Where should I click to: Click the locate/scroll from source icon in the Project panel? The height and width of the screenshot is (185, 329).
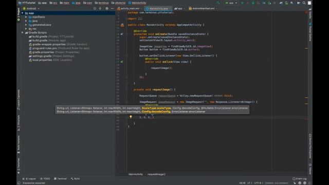(95, 9)
